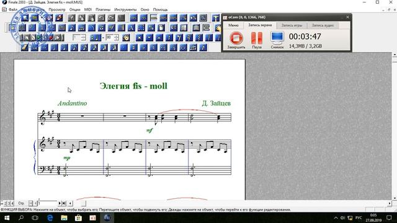Click the T text icon beside the view buttons
Image resolution: width=397 pixels, height=223 pixels.
pyautogui.click(x=215, y=18)
